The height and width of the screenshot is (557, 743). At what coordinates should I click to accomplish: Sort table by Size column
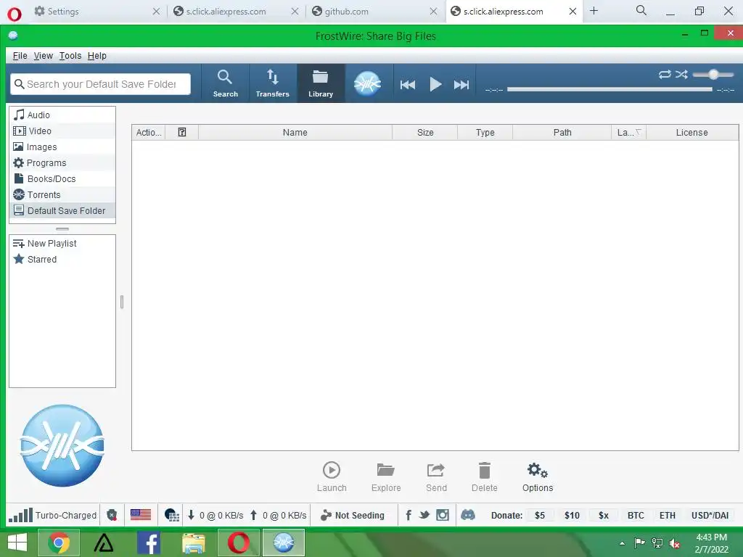click(x=425, y=133)
